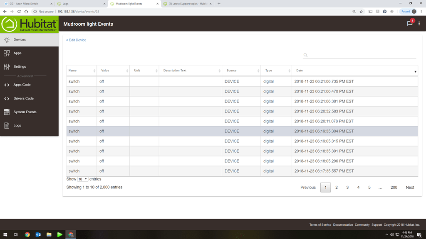Image resolution: width=426 pixels, height=239 pixels.
Task: Go to the Next page of events
Action: [410, 188]
